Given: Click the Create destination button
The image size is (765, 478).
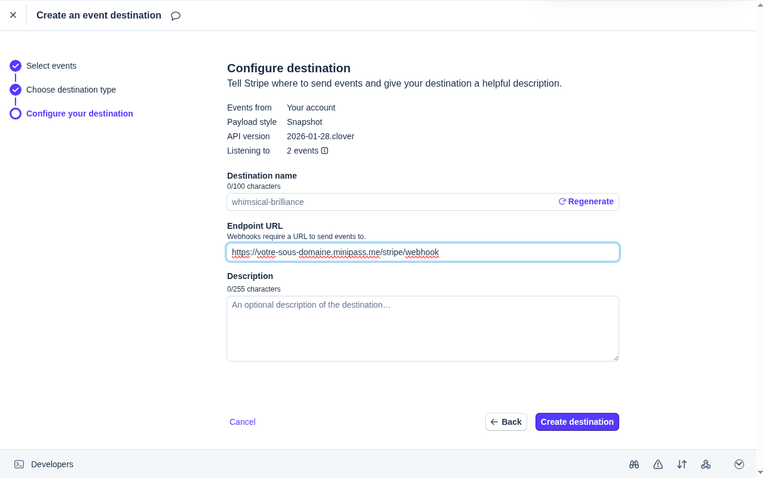Looking at the screenshot, I should [577, 422].
